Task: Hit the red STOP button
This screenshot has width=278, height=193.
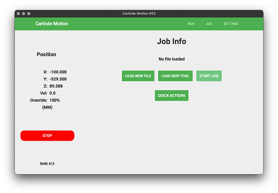Action: [47, 136]
